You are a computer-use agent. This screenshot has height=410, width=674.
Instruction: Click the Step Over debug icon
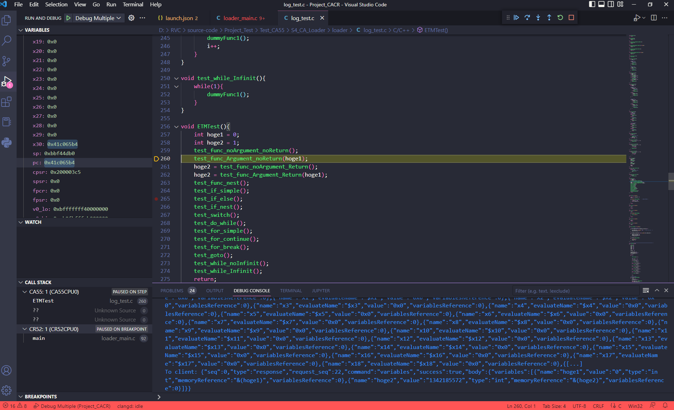coord(527,18)
